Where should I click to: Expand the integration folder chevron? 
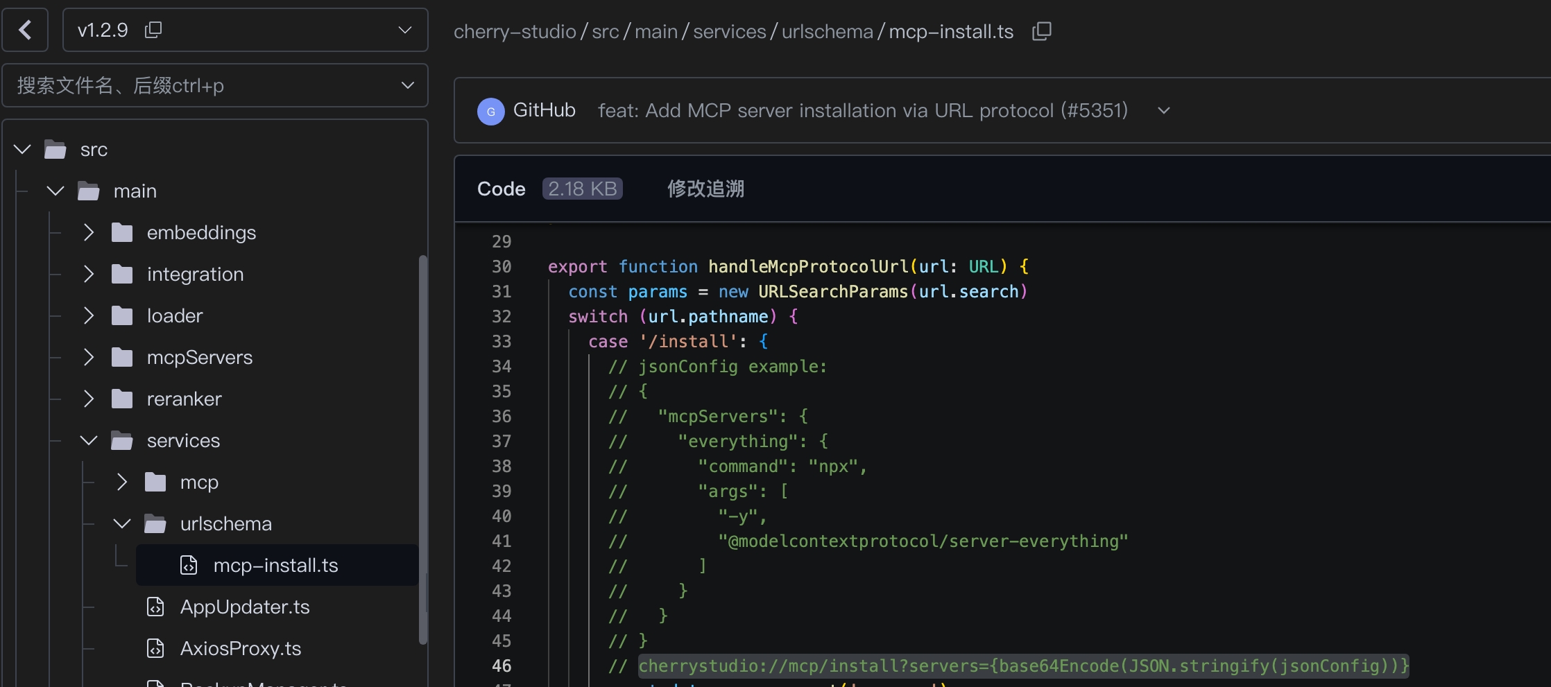pyautogui.click(x=89, y=274)
